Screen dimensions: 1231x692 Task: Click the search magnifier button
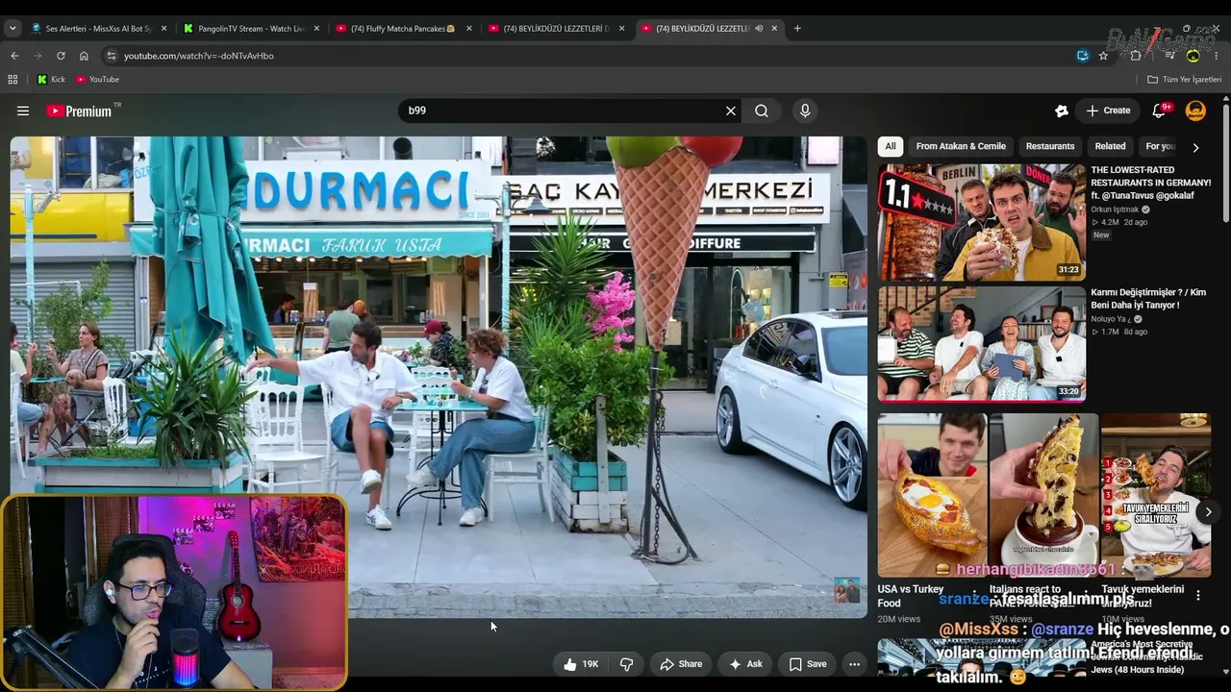[x=762, y=111]
